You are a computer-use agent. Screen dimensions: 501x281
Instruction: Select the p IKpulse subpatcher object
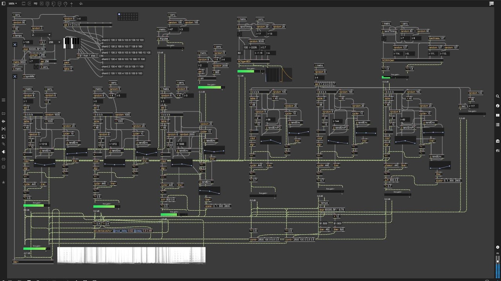coord(163,39)
